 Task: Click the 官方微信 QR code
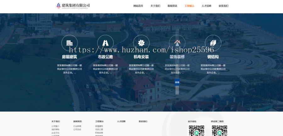[x=196, y=130]
